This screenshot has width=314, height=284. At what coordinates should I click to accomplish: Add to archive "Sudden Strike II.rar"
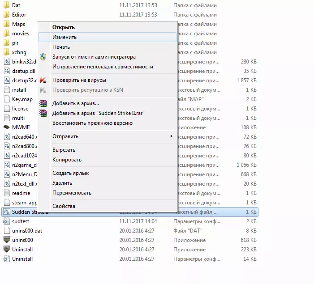point(99,113)
